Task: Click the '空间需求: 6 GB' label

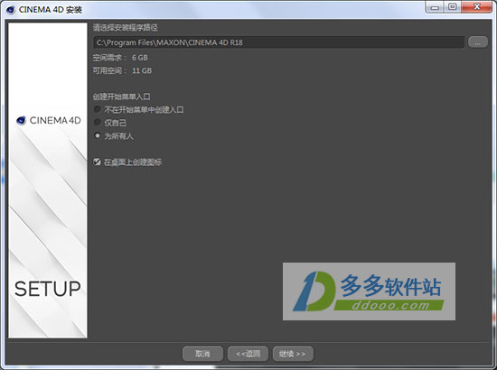Action: point(120,58)
